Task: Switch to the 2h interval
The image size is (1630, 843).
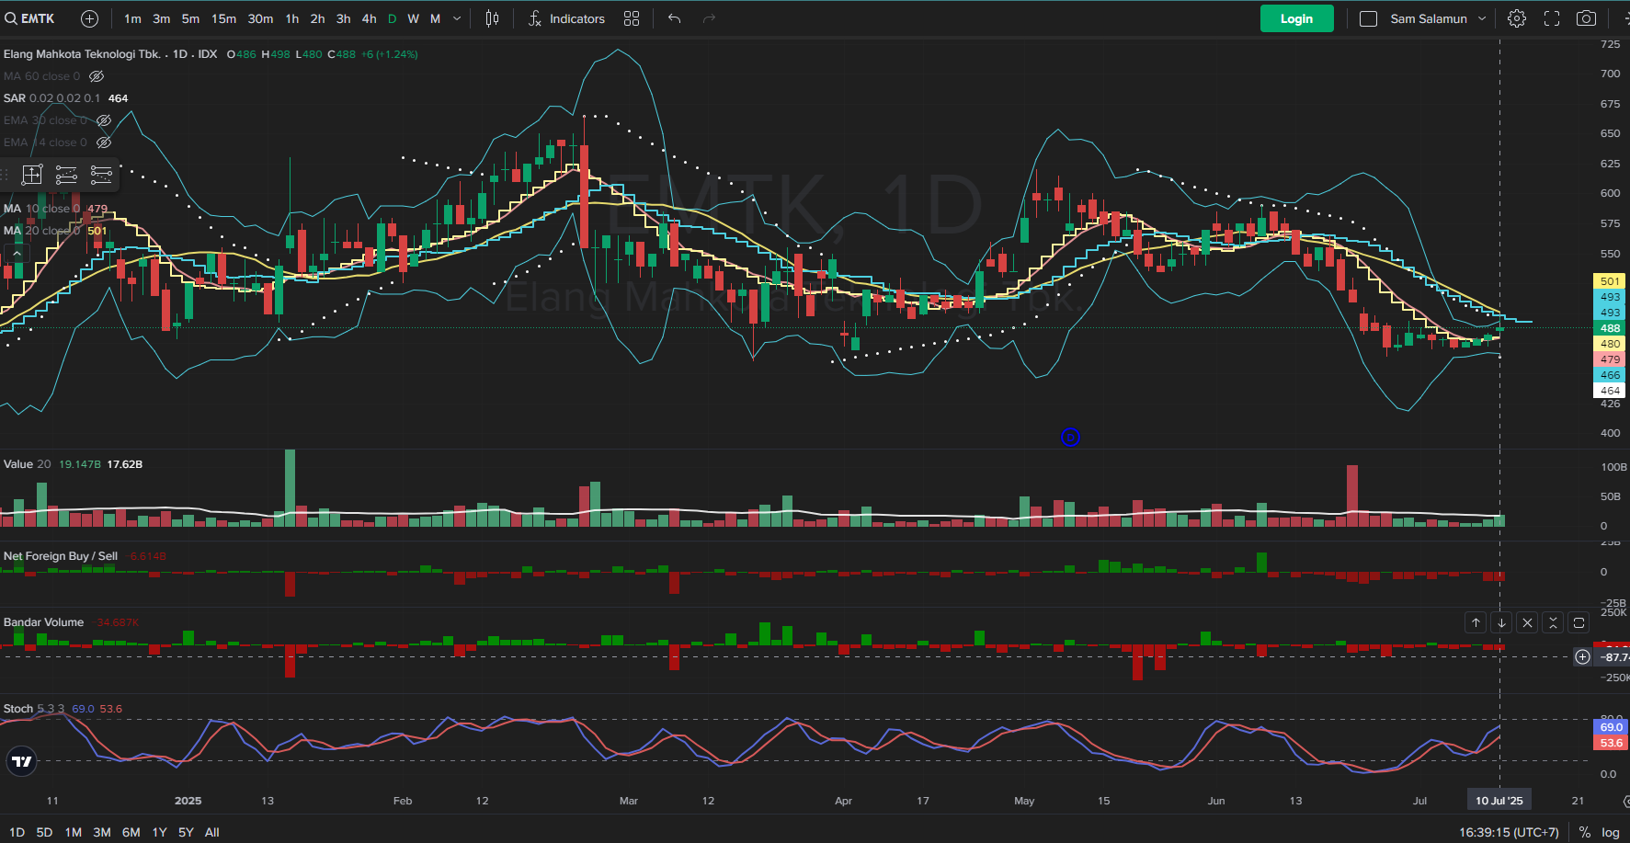Action: (317, 18)
